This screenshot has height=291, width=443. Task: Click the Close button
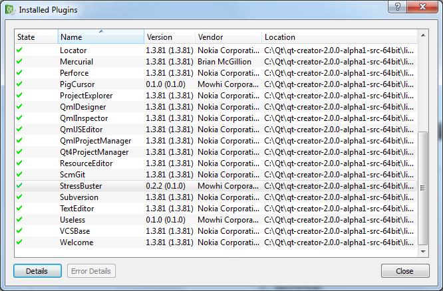[405, 271]
